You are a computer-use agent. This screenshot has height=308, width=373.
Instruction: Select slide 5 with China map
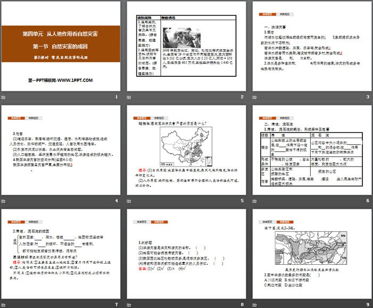186,150
